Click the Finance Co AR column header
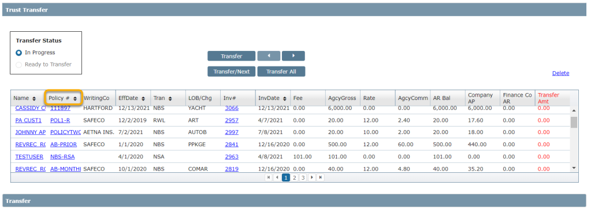Viewport: 591px width, 211px height. click(x=518, y=98)
